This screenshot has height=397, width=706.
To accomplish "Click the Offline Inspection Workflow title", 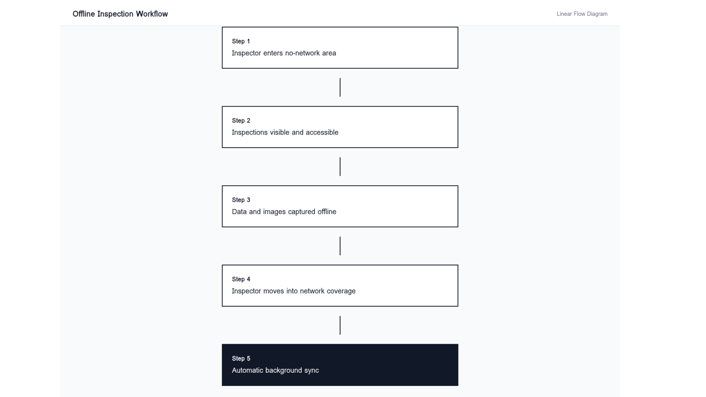I will (x=120, y=14).
